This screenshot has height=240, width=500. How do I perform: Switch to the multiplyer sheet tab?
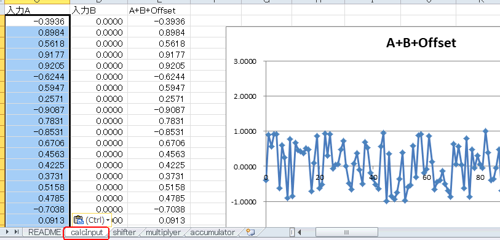click(x=163, y=233)
